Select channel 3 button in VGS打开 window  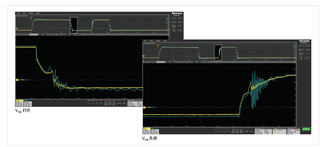click(x=97, y=103)
